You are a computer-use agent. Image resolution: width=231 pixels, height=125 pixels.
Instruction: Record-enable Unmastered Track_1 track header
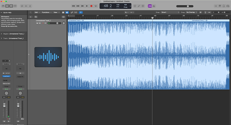point(43,23)
